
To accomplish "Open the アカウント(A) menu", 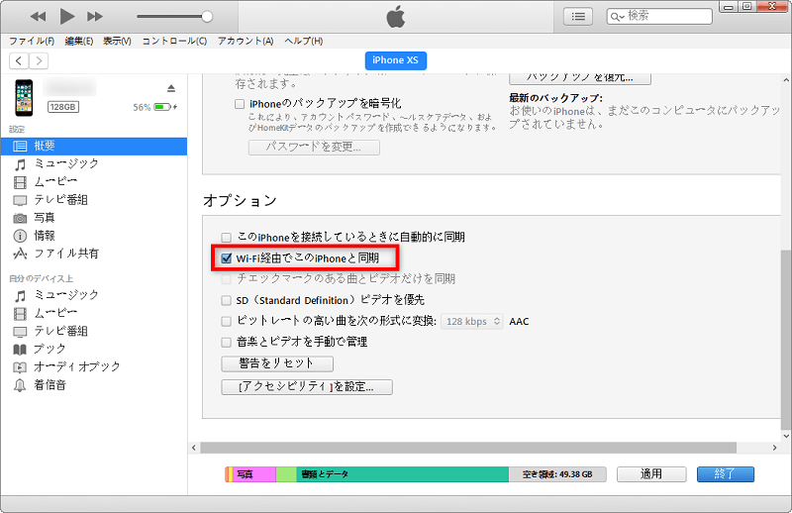I will (x=246, y=41).
